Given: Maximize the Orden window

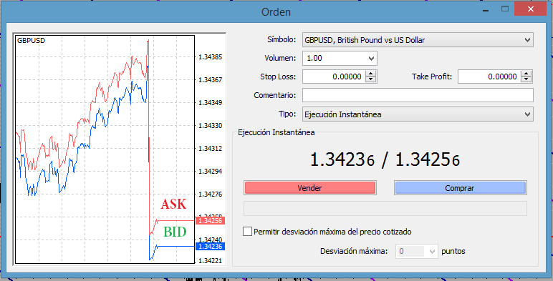Looking at the screenshot, I should (506, 9).
